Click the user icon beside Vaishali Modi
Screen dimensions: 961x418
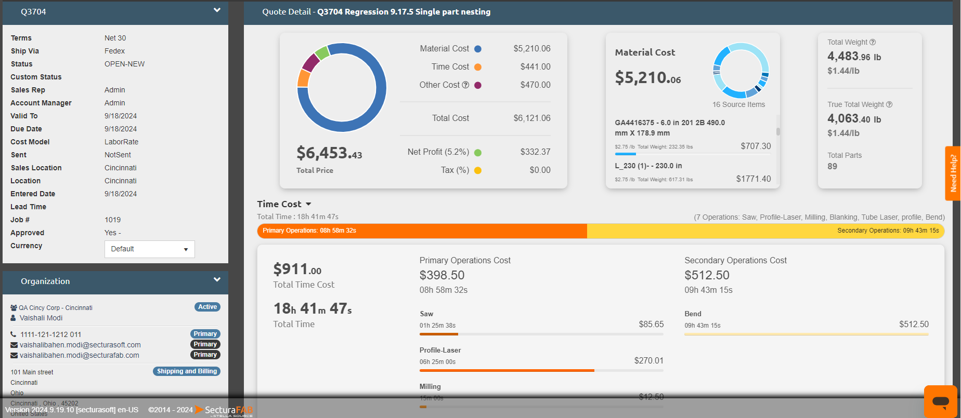coord(14,318)
